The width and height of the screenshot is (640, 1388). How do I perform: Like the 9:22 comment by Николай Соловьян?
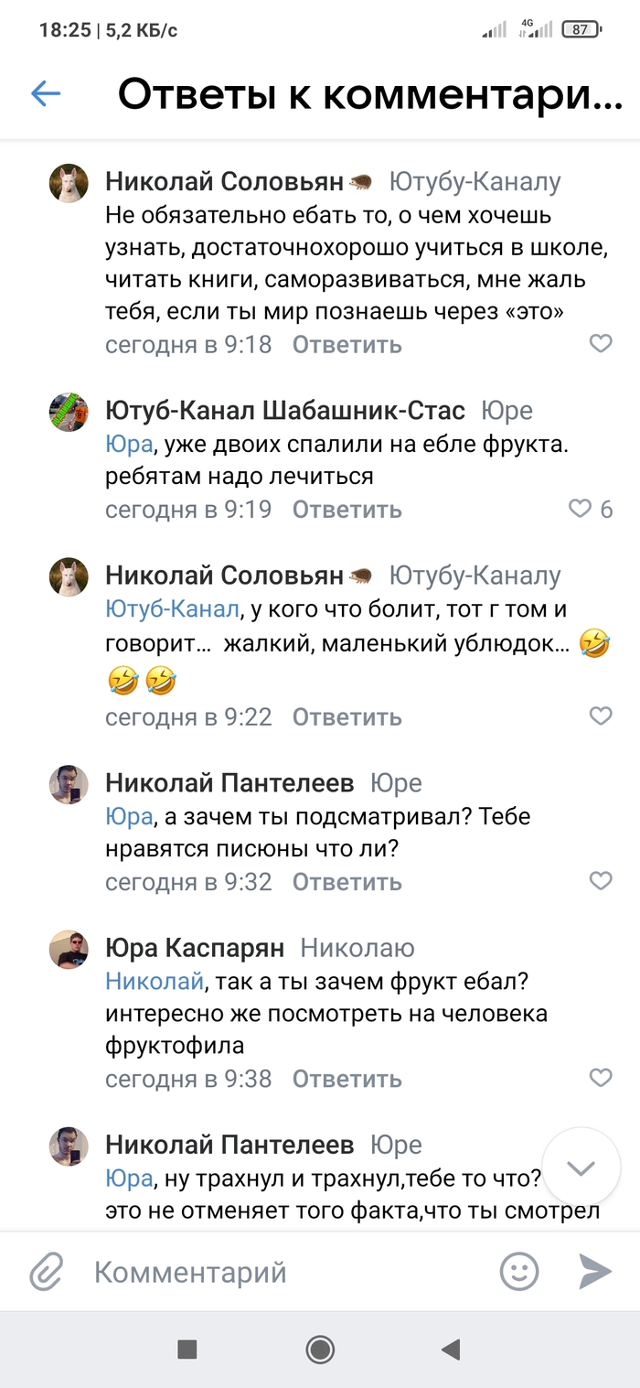pyautogui.click(x=601, y=716)
